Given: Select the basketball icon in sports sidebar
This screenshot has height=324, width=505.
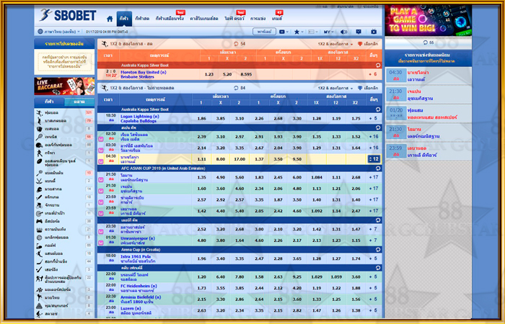Looking at the screenshot, I should tap(40, 120).
